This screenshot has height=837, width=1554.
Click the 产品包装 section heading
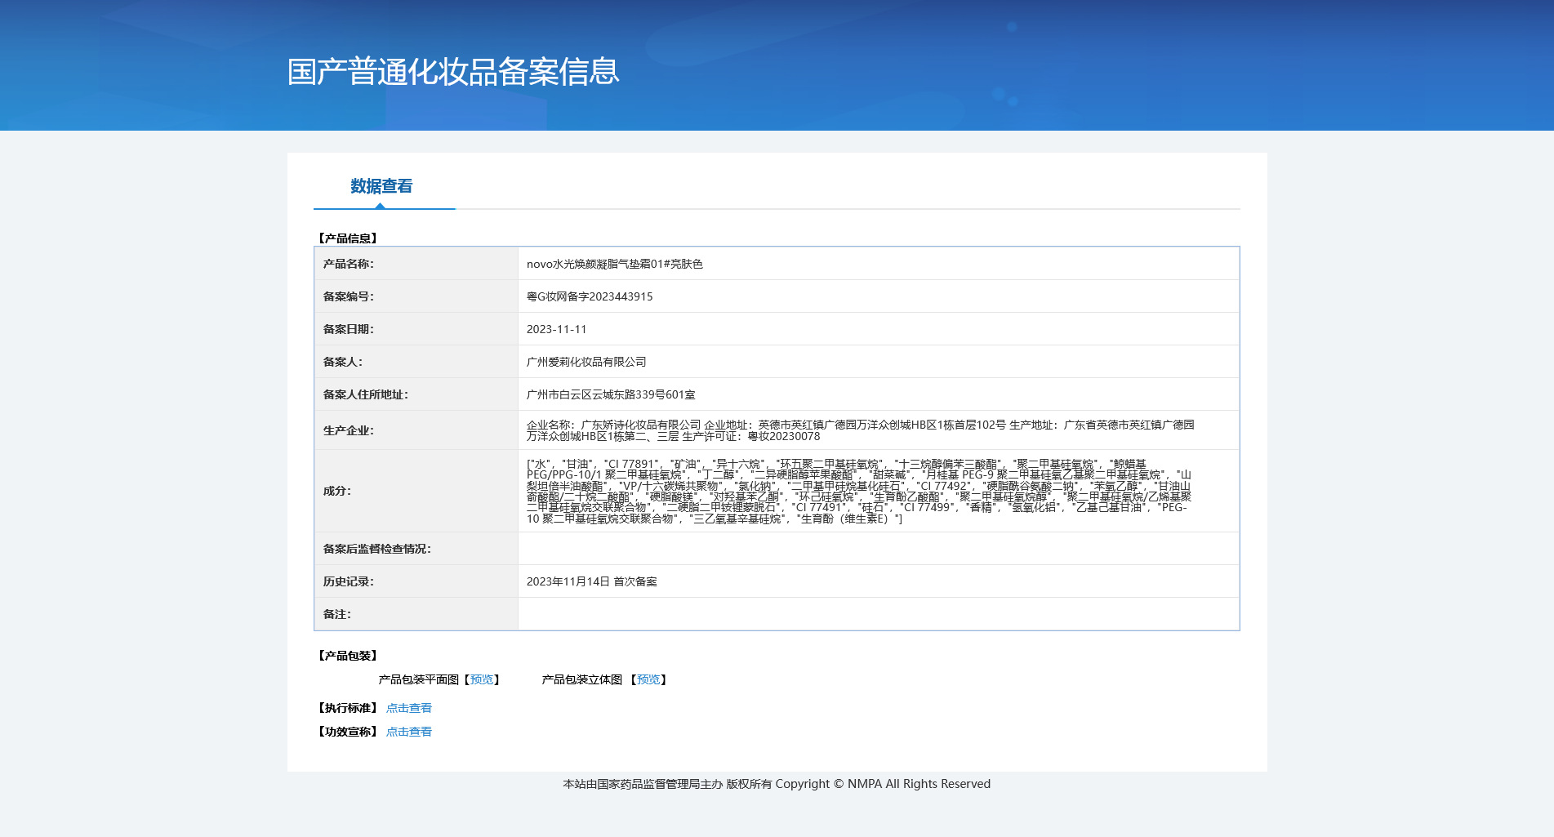pyautogui.click(x=347, y=656)
